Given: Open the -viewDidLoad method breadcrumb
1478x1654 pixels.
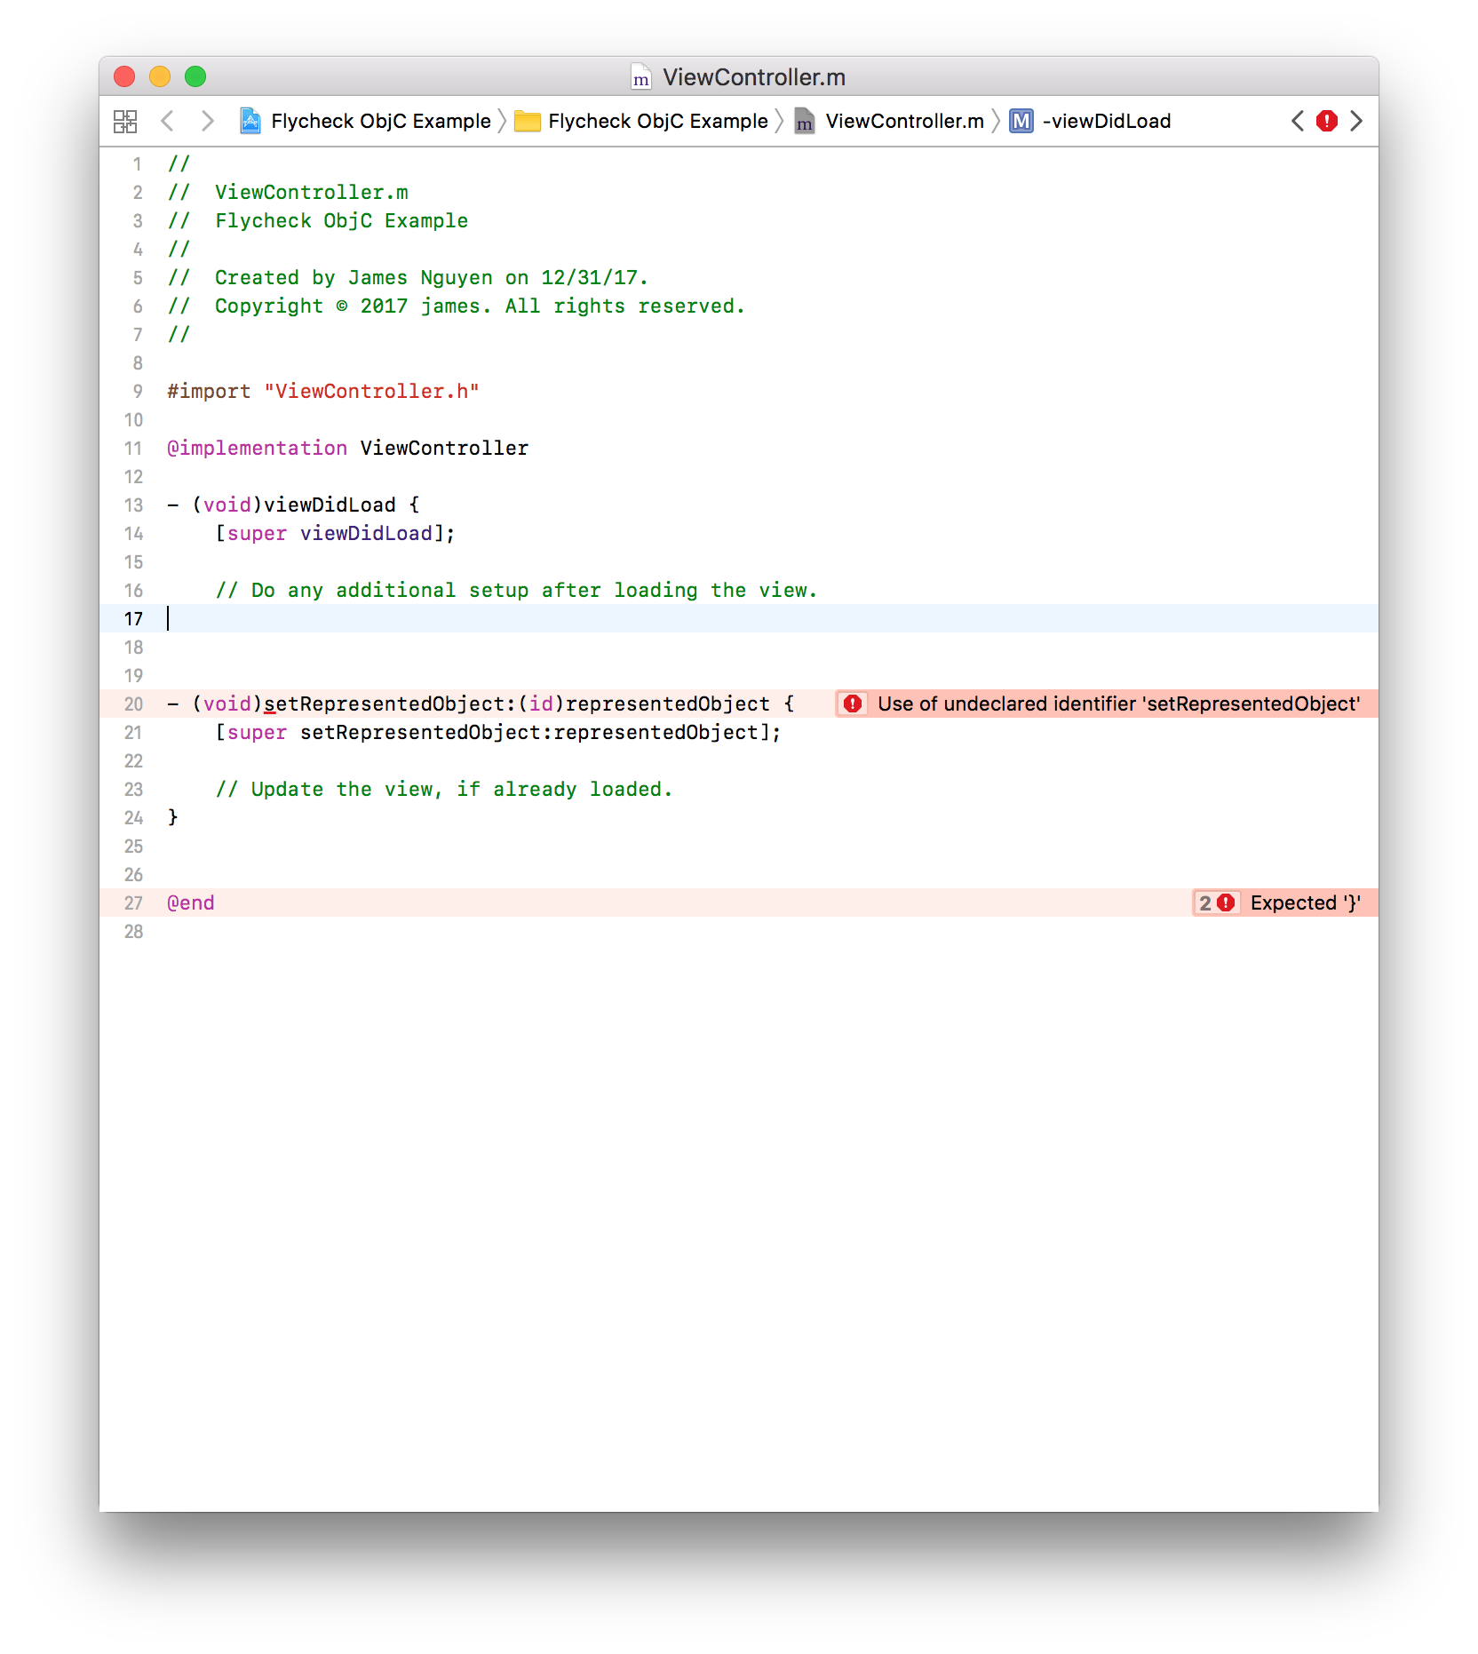Looking at the screenshot, I should (1107, 121).
